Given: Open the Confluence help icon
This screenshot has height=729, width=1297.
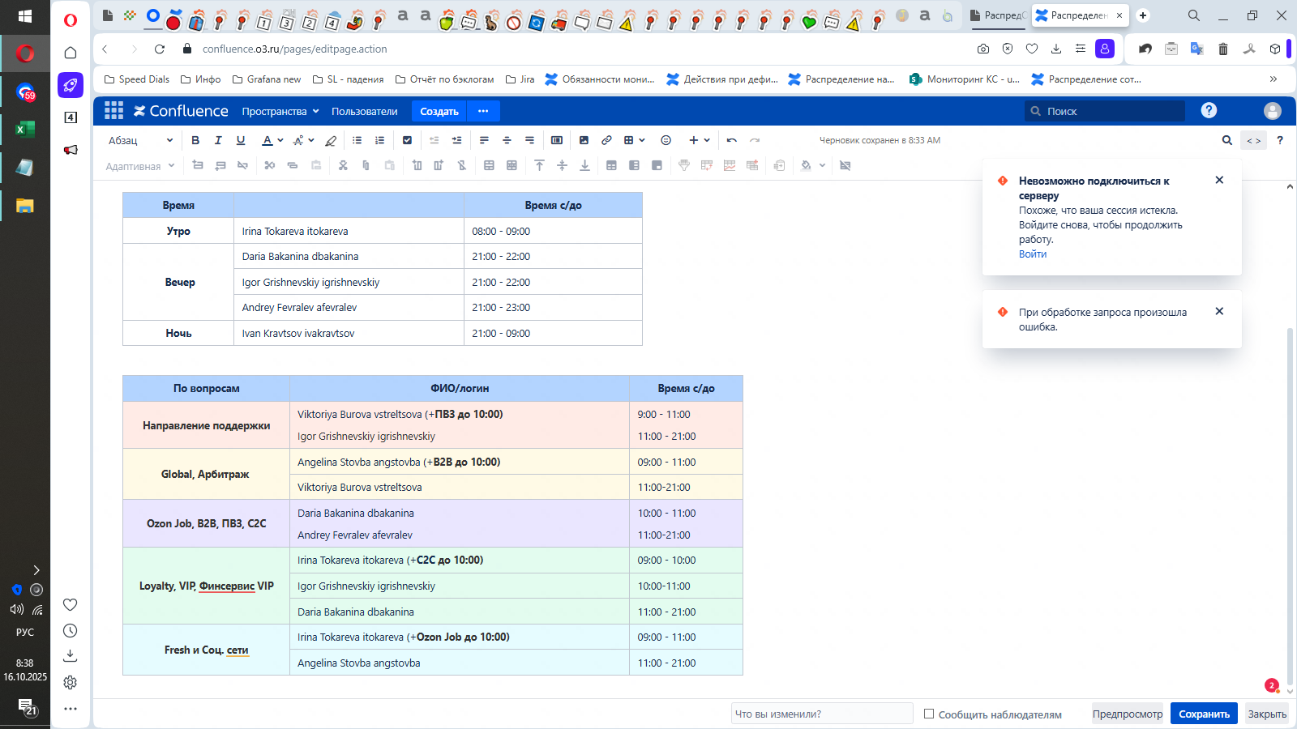Looking at the screenshot, I should point(1209,111).
